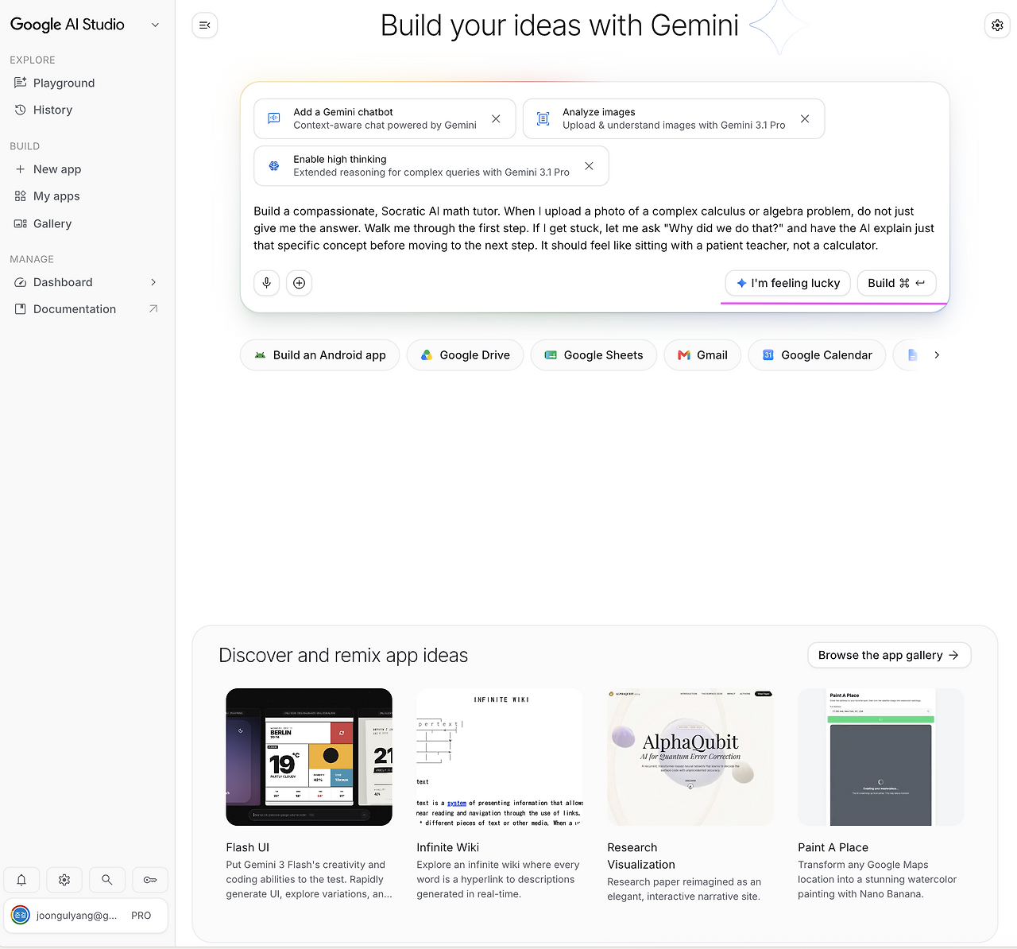Click the BUILD section header
1017x949 pixels.
(25, 146)
